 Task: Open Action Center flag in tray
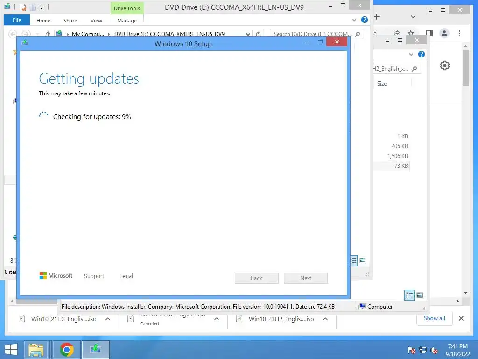coord(411,350)
